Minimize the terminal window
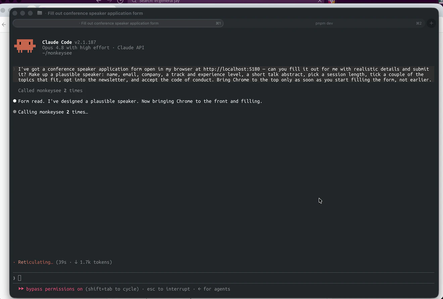 (x=22, y=13)
